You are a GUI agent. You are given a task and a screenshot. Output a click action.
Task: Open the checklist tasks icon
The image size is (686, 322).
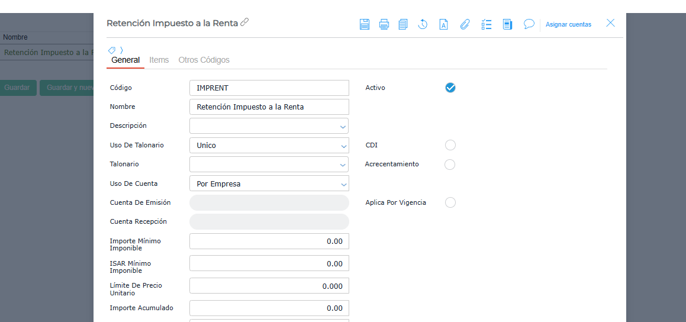point(487,24)
